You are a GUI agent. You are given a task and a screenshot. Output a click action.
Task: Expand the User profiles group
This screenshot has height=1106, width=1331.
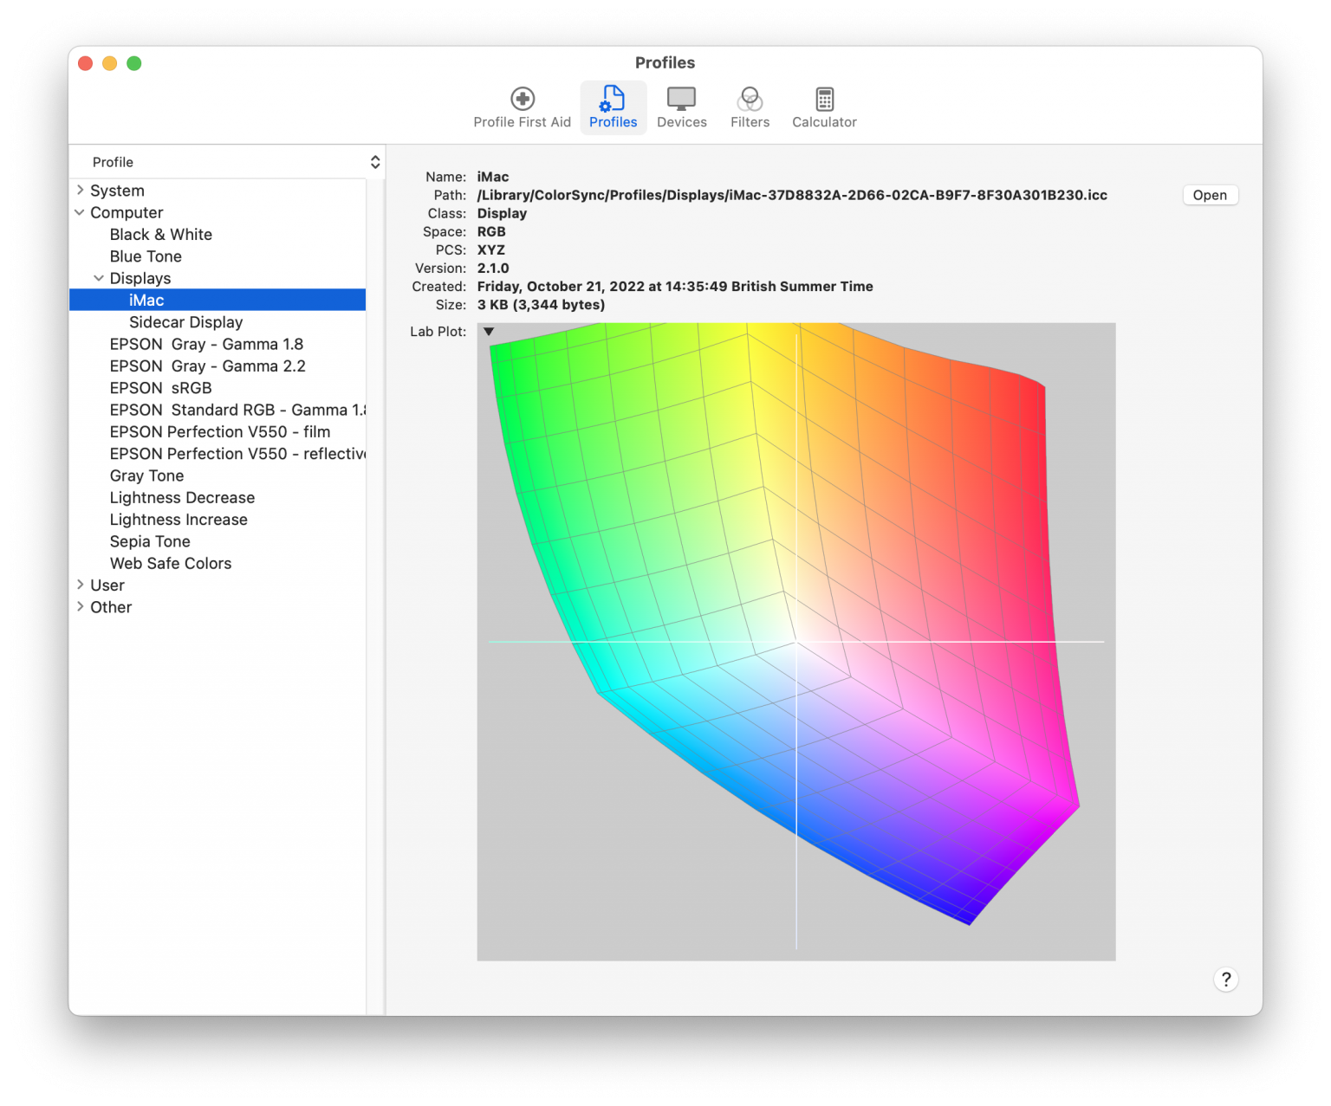point(79,585)
